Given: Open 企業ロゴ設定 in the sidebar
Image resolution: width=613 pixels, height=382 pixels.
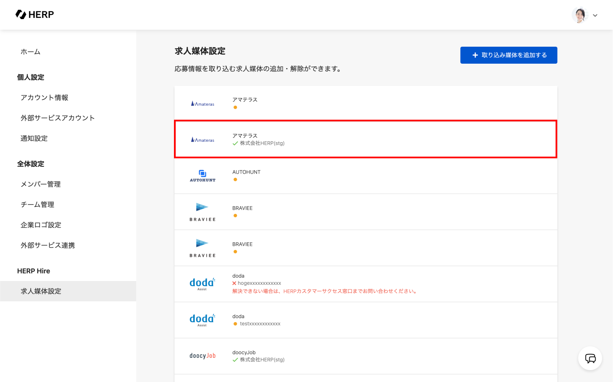Looking at the screenshot, I should coord(41,225).
